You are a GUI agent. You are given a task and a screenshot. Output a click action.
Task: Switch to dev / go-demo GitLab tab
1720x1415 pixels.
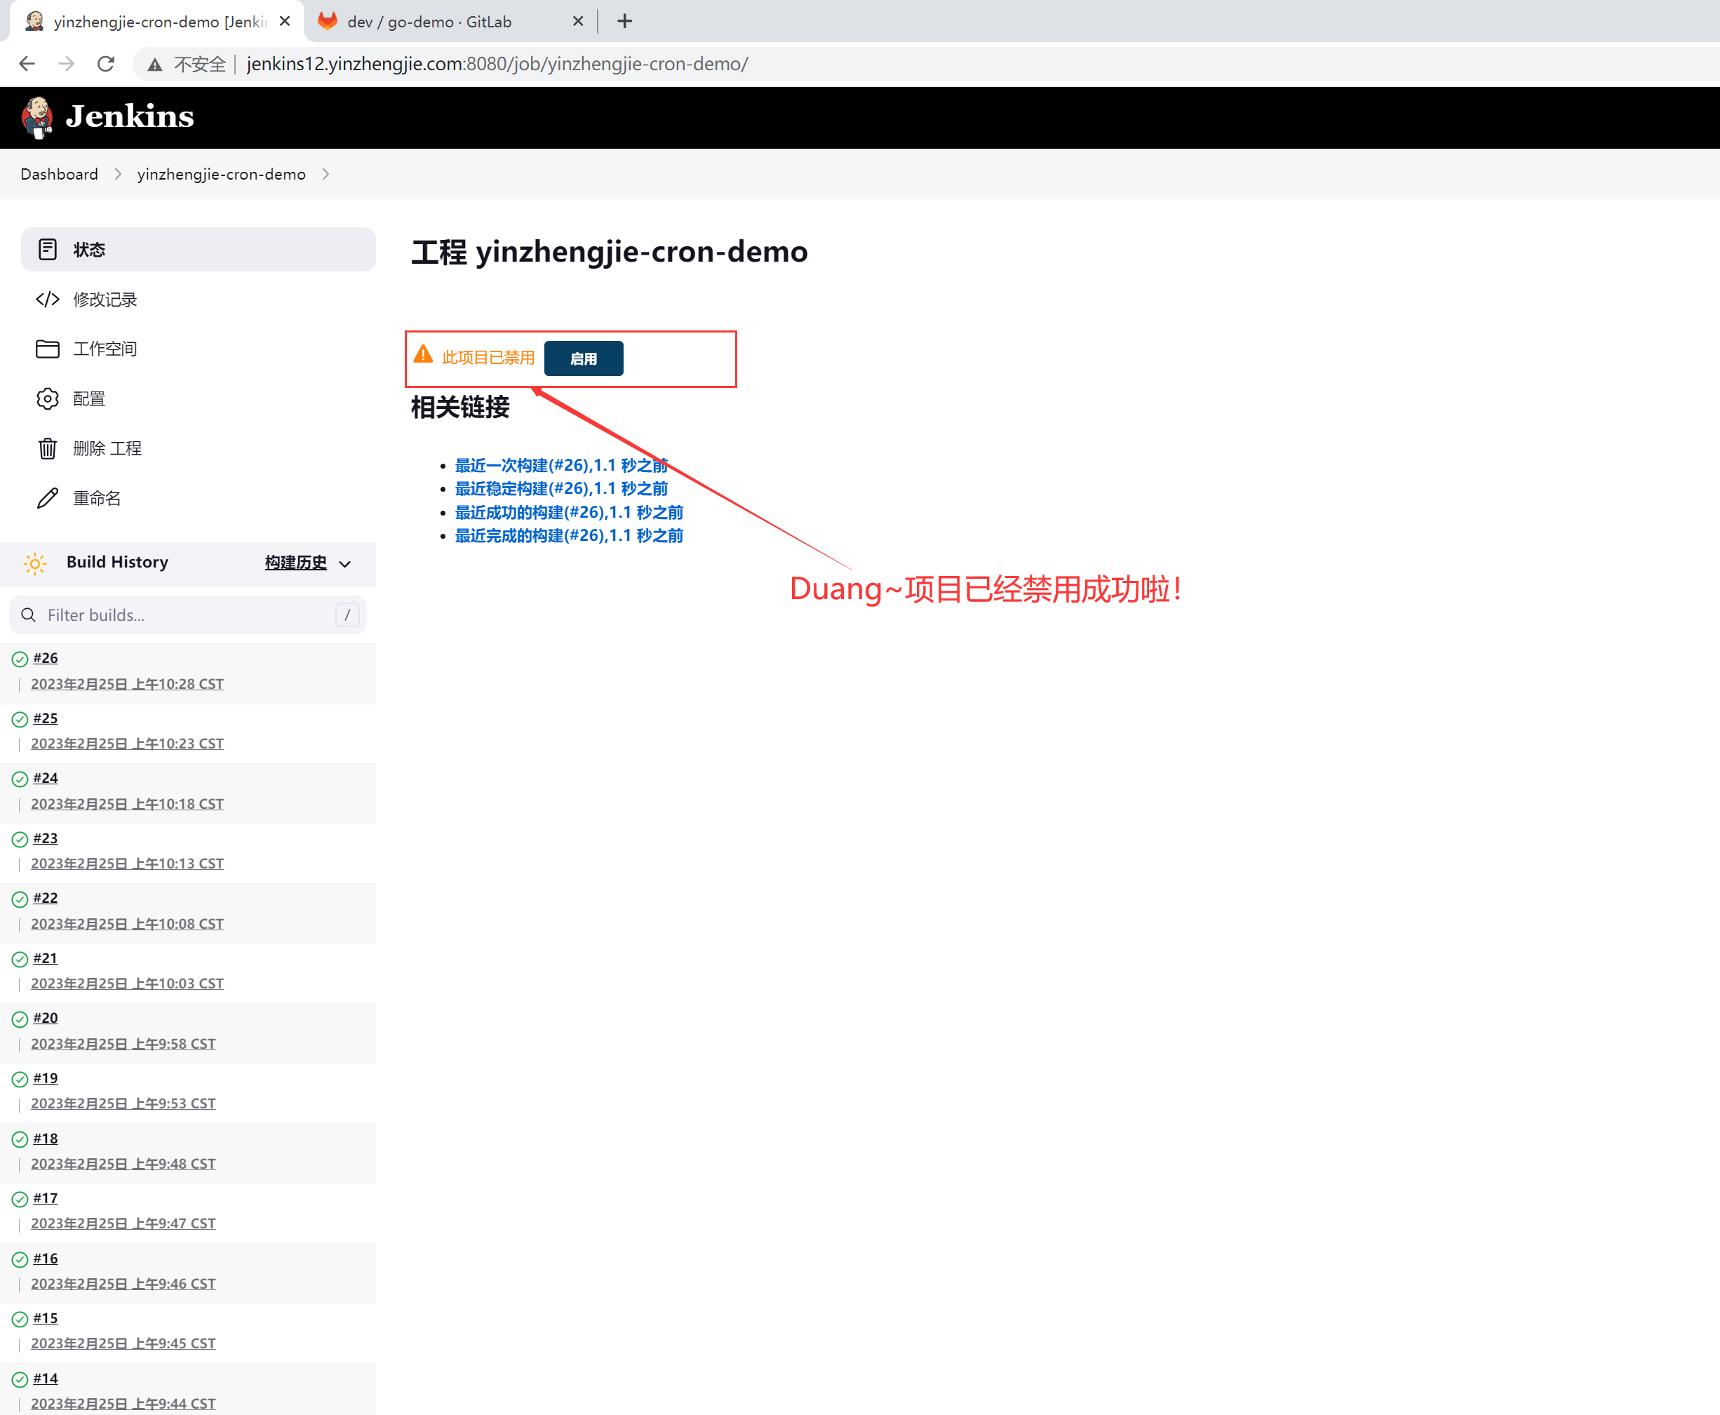pyautogui.click(x=429, y=22)
